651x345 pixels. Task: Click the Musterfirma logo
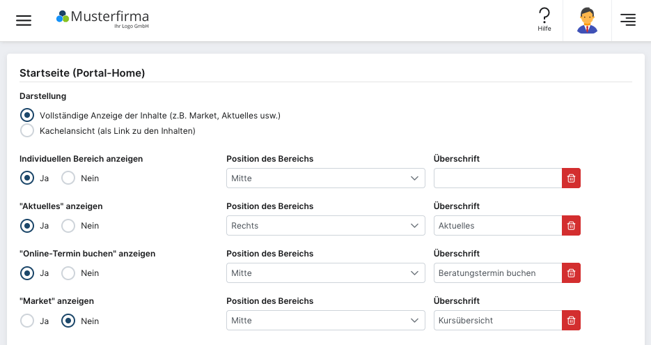click(x=103, y=19)
